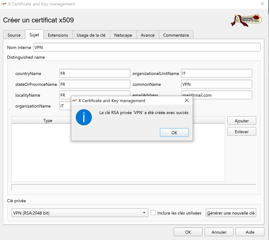Click the Aide button
Image resolution: width=269 pixels, height=240 pixels.
pyautogui.click(x=250, y=232)
